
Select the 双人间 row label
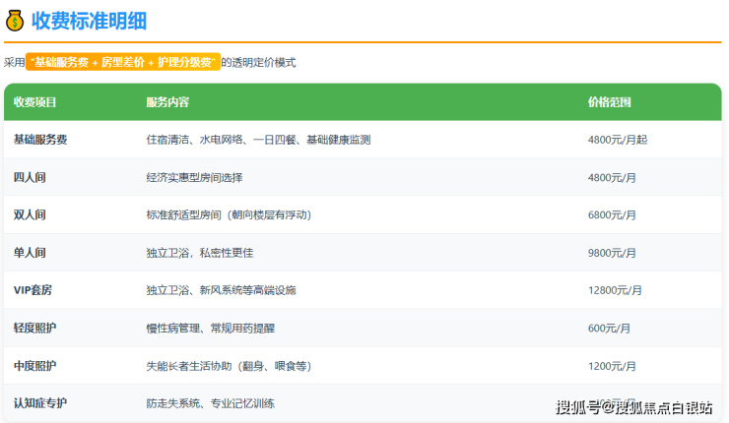tap(30, 214)
